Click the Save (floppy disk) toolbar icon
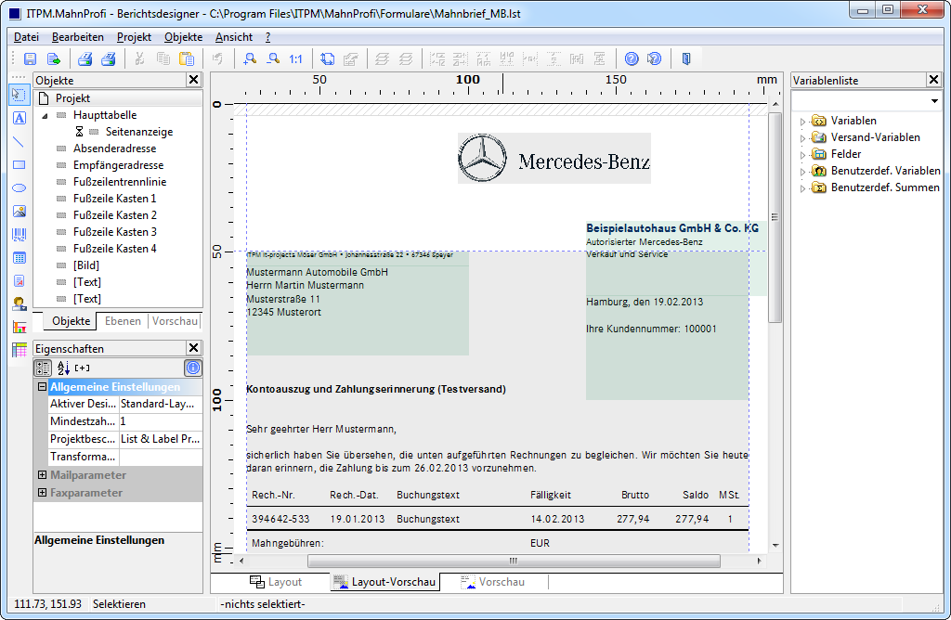 coord(30,58)
